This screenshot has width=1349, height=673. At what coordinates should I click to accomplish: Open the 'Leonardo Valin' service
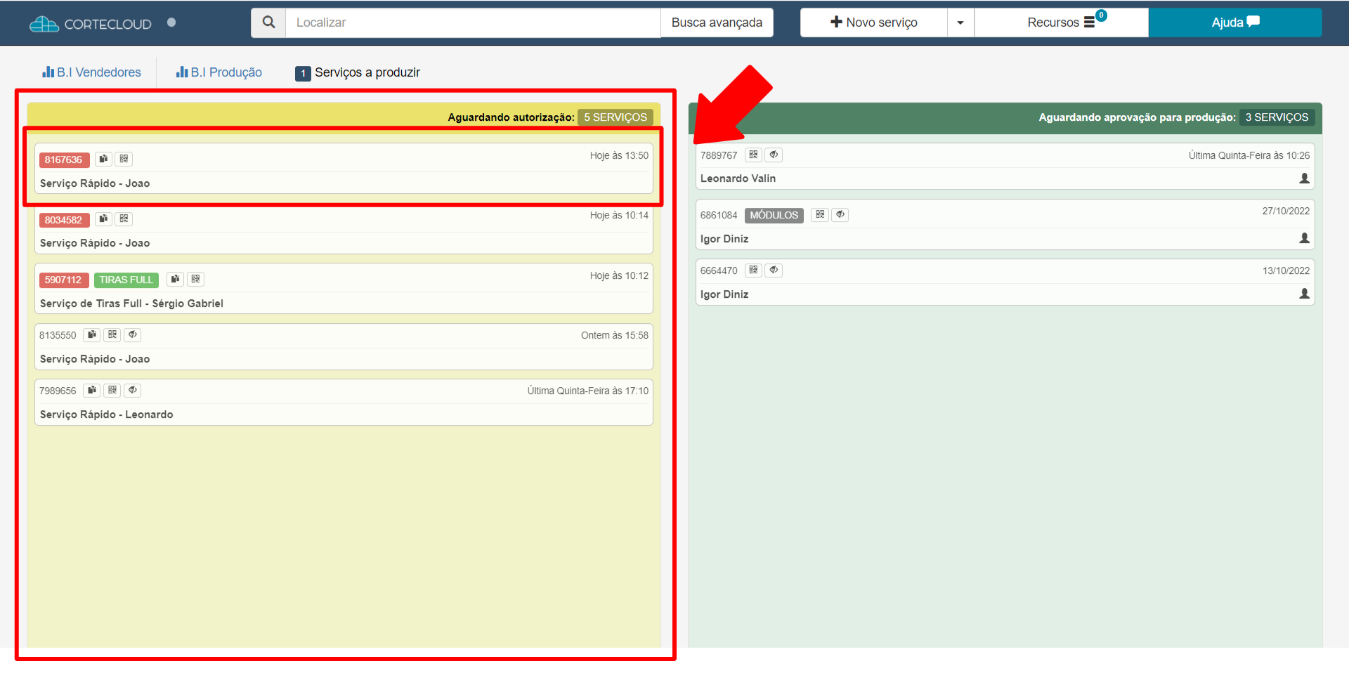coord(738,178)
